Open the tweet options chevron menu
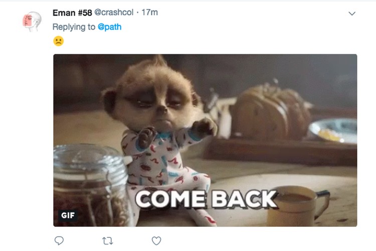 coord(352,14)
